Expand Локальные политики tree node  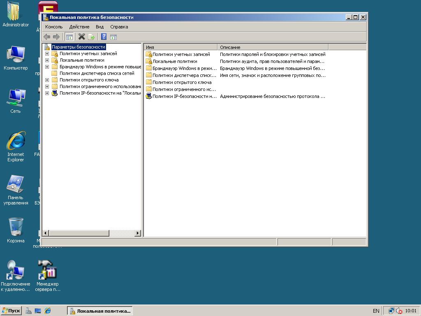(47, 60)
